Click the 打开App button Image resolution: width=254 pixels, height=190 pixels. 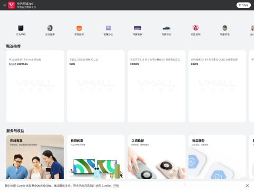tap(243, 5)
